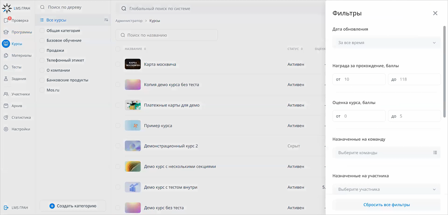Focus the Глобальный поиск по системе field
This screenshot has height=215, width=448.
click(220, 9)
